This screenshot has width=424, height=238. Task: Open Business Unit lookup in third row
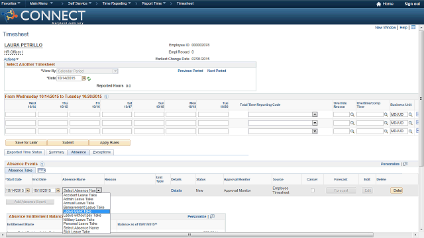[x=411, y=132]
